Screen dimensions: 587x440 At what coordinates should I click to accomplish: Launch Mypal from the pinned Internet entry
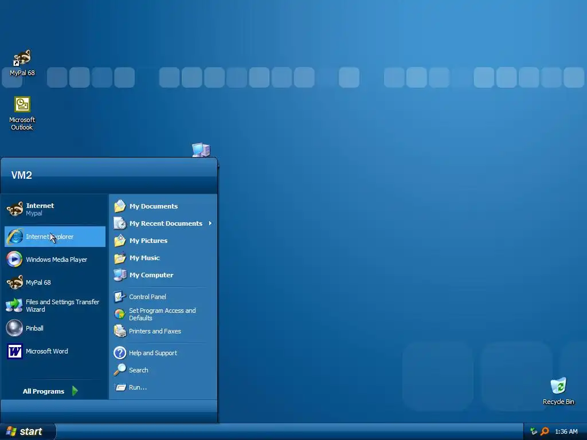[x=55, y=209]
